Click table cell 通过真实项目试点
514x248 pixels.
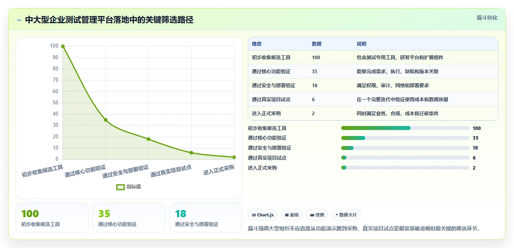coord(271,100)
